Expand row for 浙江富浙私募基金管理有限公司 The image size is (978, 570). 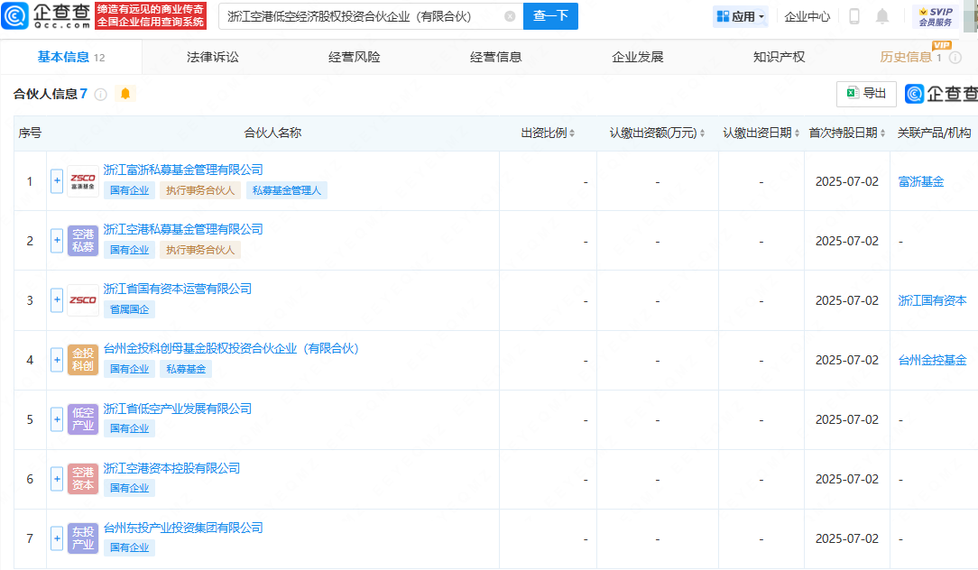(57, 181)
